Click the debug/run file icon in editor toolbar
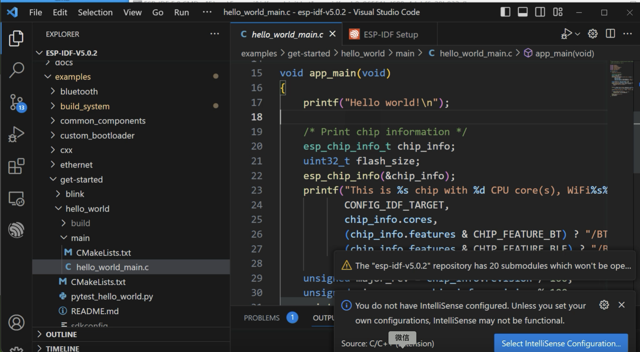This screenshot has height=352, width=640. tap(566, 34)
